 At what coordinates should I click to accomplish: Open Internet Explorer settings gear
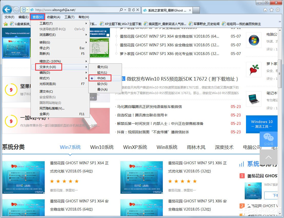pyautogui.click(x=278, y=9)
